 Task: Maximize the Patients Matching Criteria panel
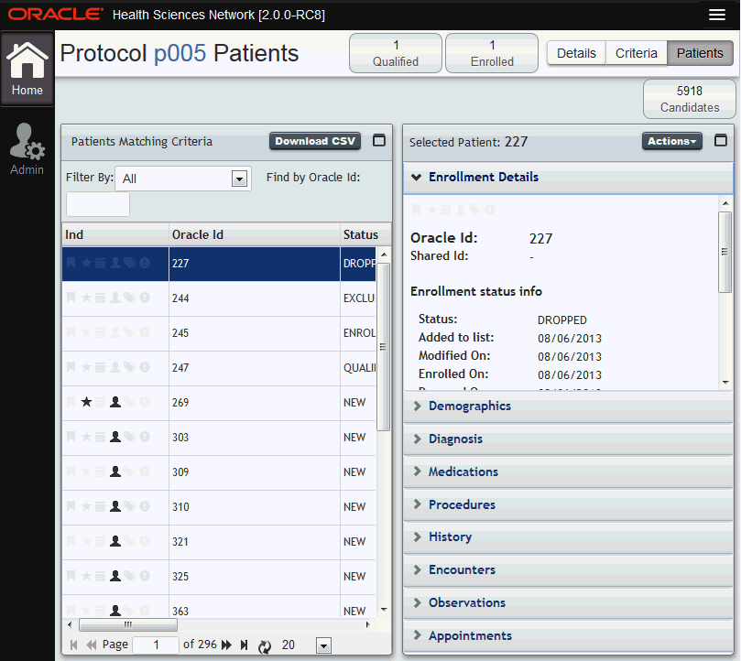point(379,140)
